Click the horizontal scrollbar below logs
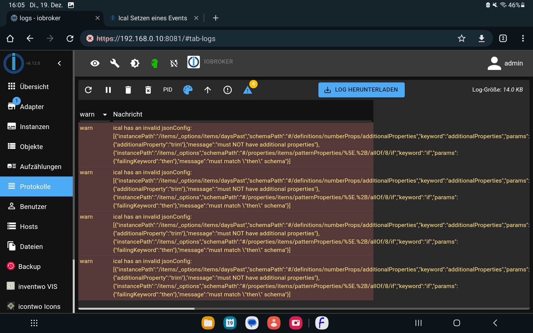The image size is (533, 333). 137,308
